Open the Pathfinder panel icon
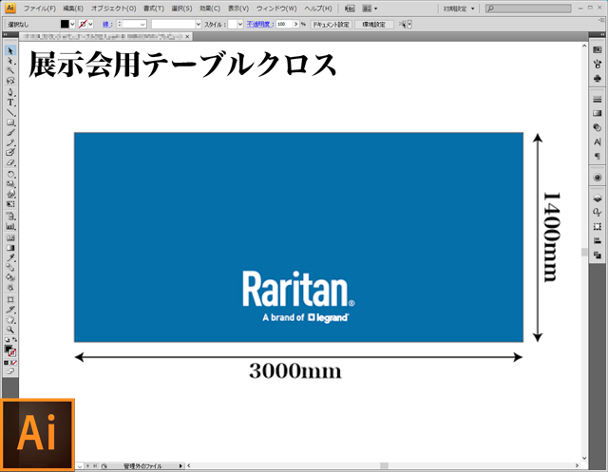The image size is (608, 472). tap(598, 255)
